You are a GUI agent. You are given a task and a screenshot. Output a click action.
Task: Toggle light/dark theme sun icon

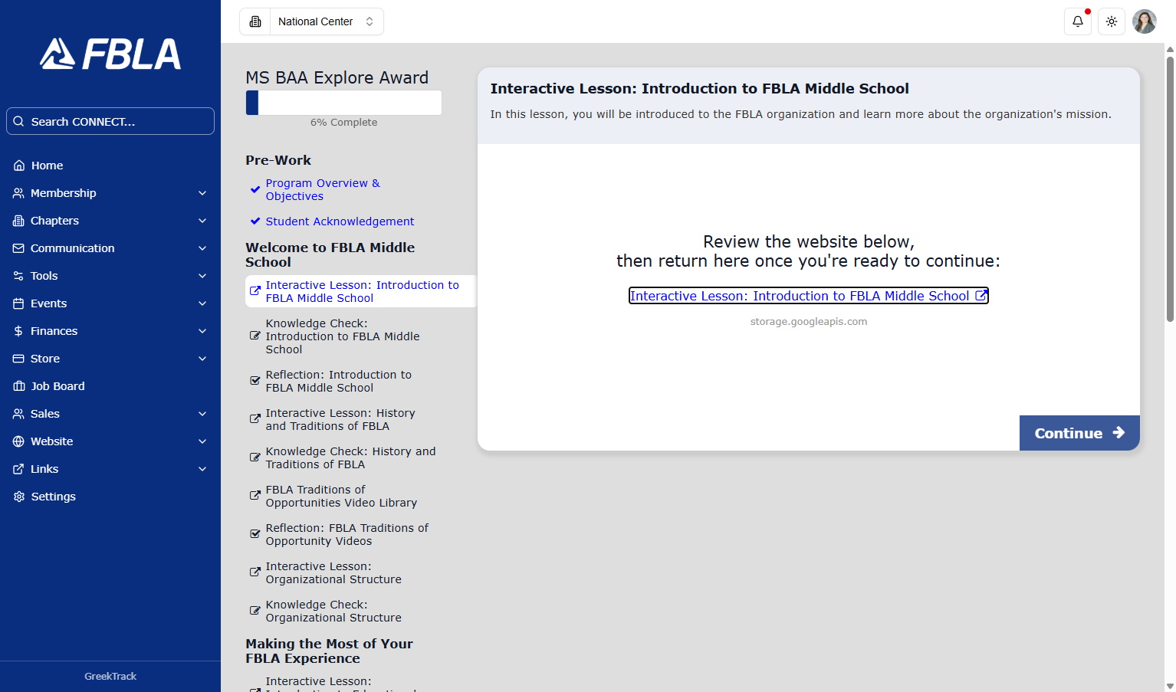(x=1112, y=21)
